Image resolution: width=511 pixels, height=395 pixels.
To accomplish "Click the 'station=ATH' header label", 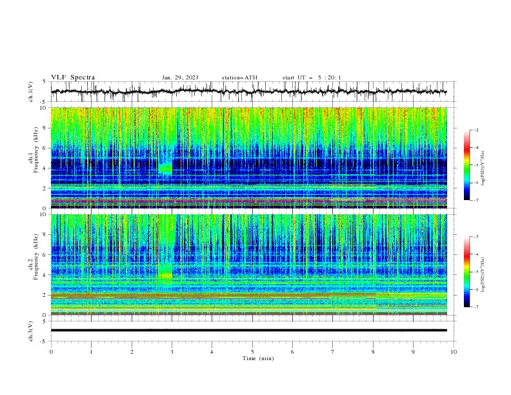I will point(239,77).
